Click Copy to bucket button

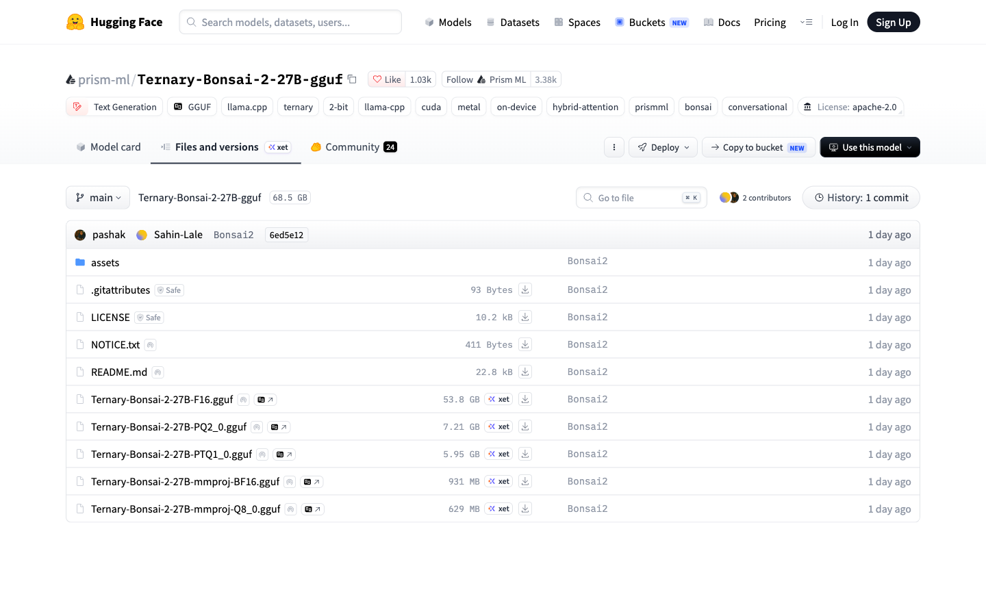tap(759, 147)
